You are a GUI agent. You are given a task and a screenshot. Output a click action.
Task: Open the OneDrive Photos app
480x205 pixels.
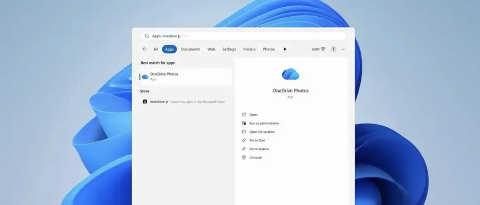tap(253, 115)
